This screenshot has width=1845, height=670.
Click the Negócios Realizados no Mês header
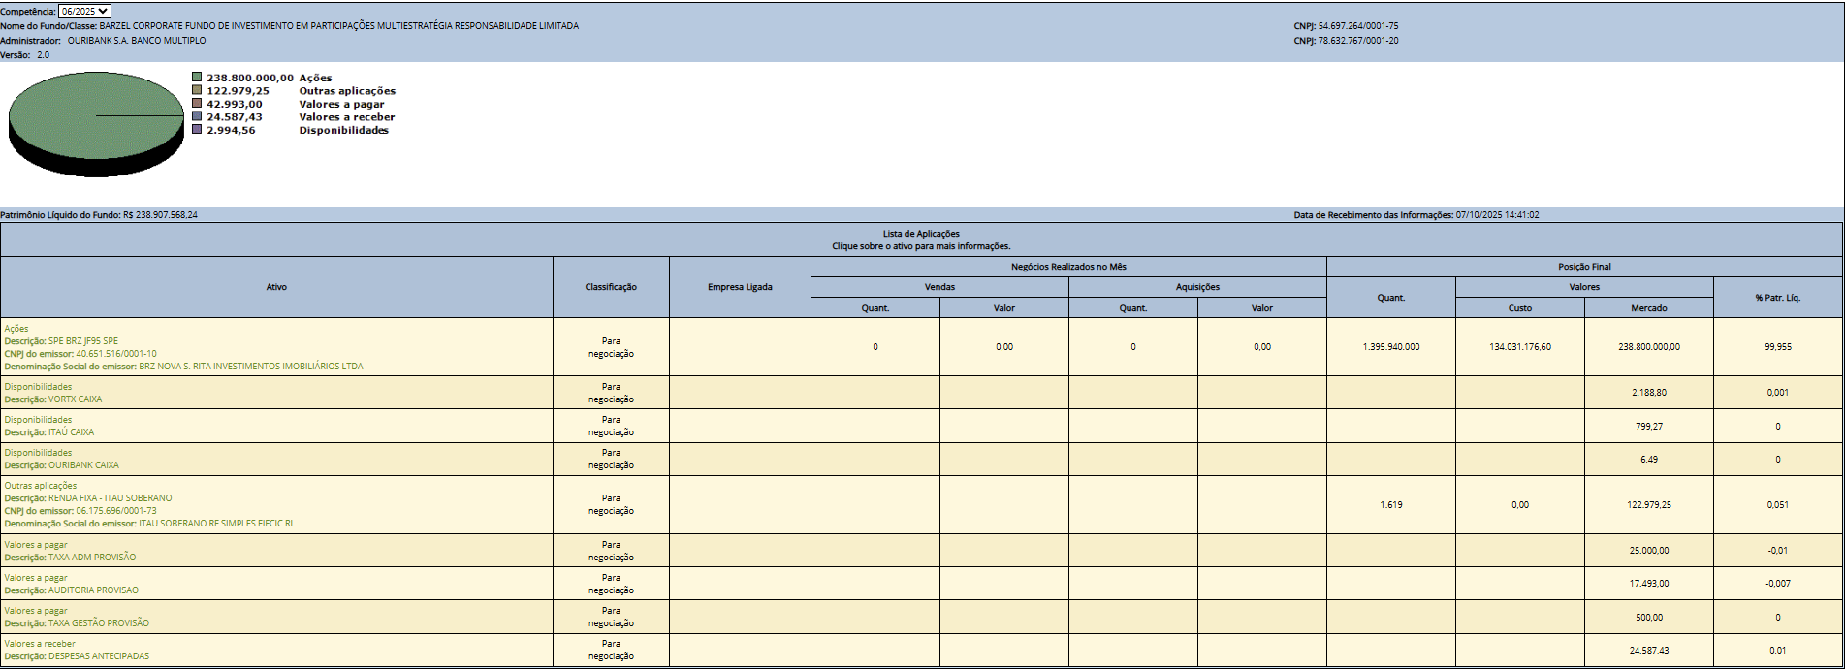[x=1068, y=267]
